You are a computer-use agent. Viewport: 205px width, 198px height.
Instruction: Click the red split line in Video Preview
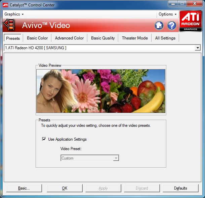click(x=101, y=91)
